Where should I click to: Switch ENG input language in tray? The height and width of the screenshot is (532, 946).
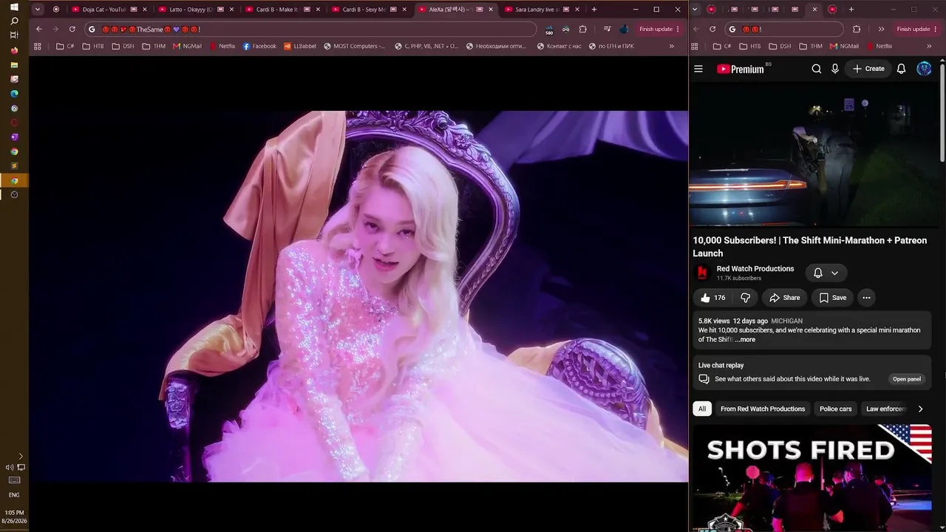[x=14, y=495]
